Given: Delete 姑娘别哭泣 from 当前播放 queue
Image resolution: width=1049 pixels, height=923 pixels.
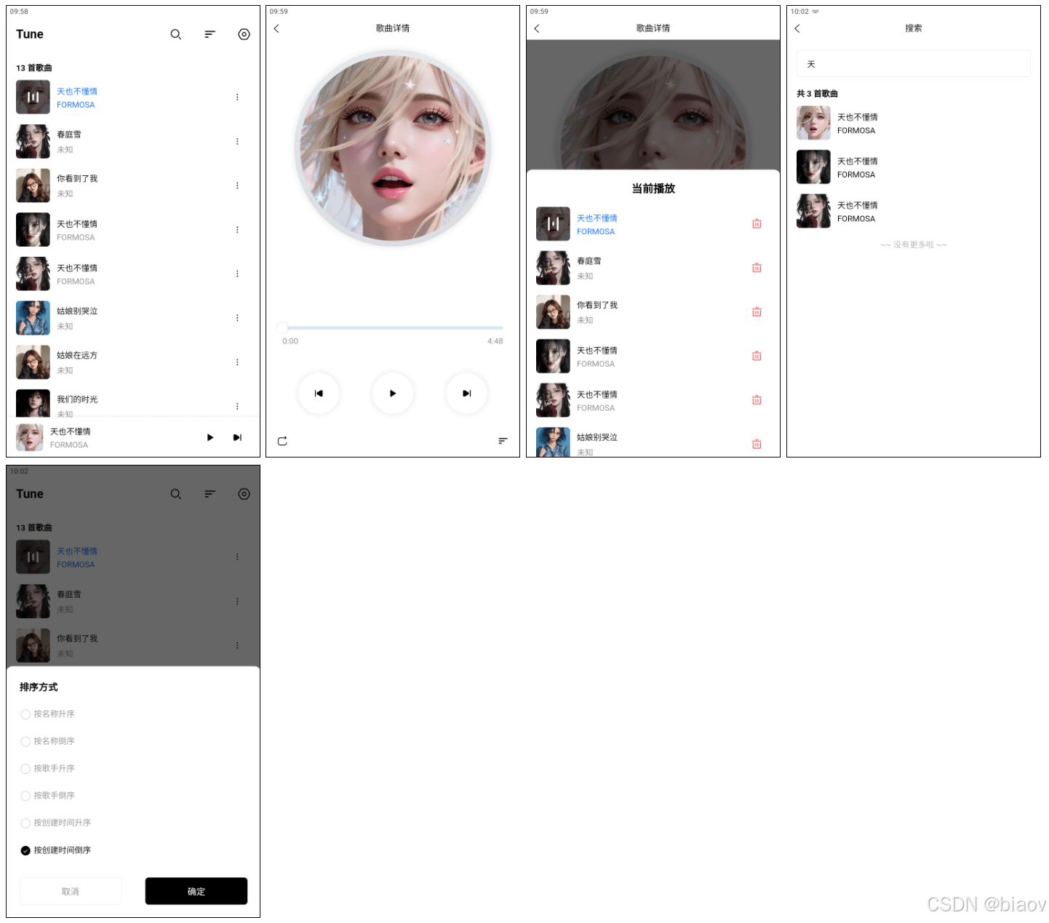Looking at the screenshot, I should (757, 444).
